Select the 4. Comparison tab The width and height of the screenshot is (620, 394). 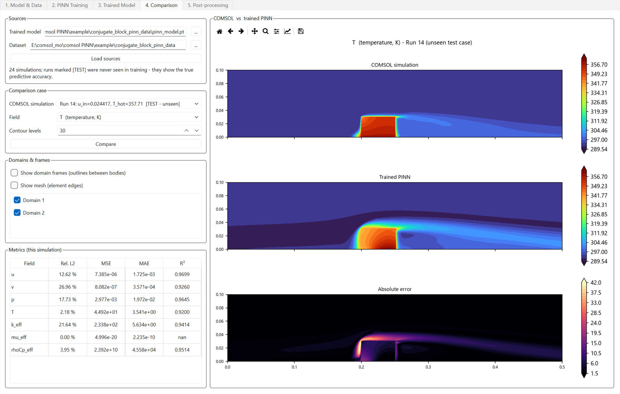161,5
